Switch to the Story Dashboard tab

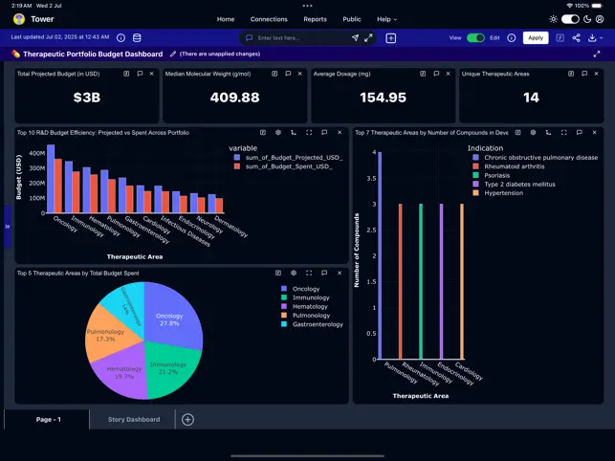click(134, 419)
